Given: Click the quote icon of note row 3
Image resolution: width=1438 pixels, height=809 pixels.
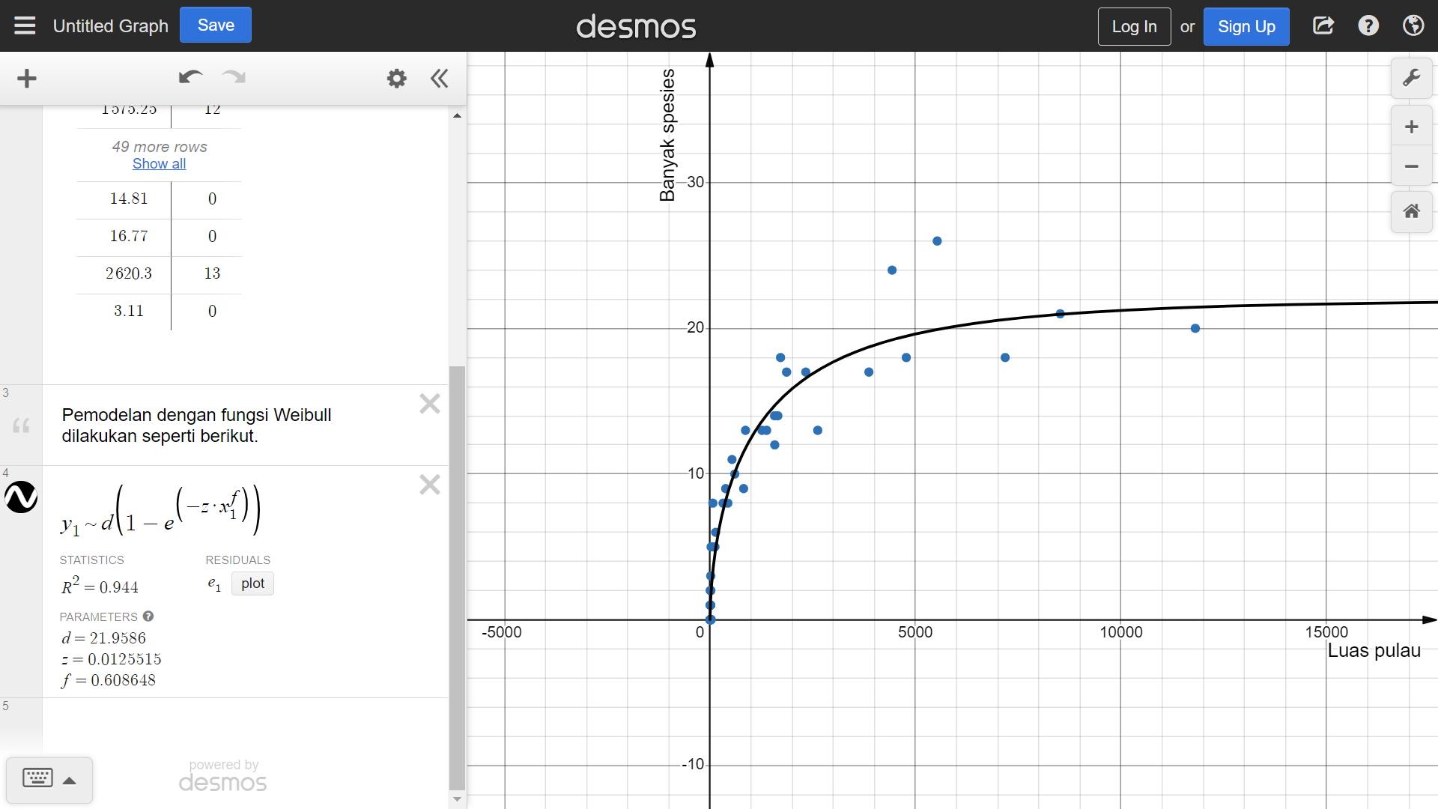Looking at the screenshot, I should [21, 426].
